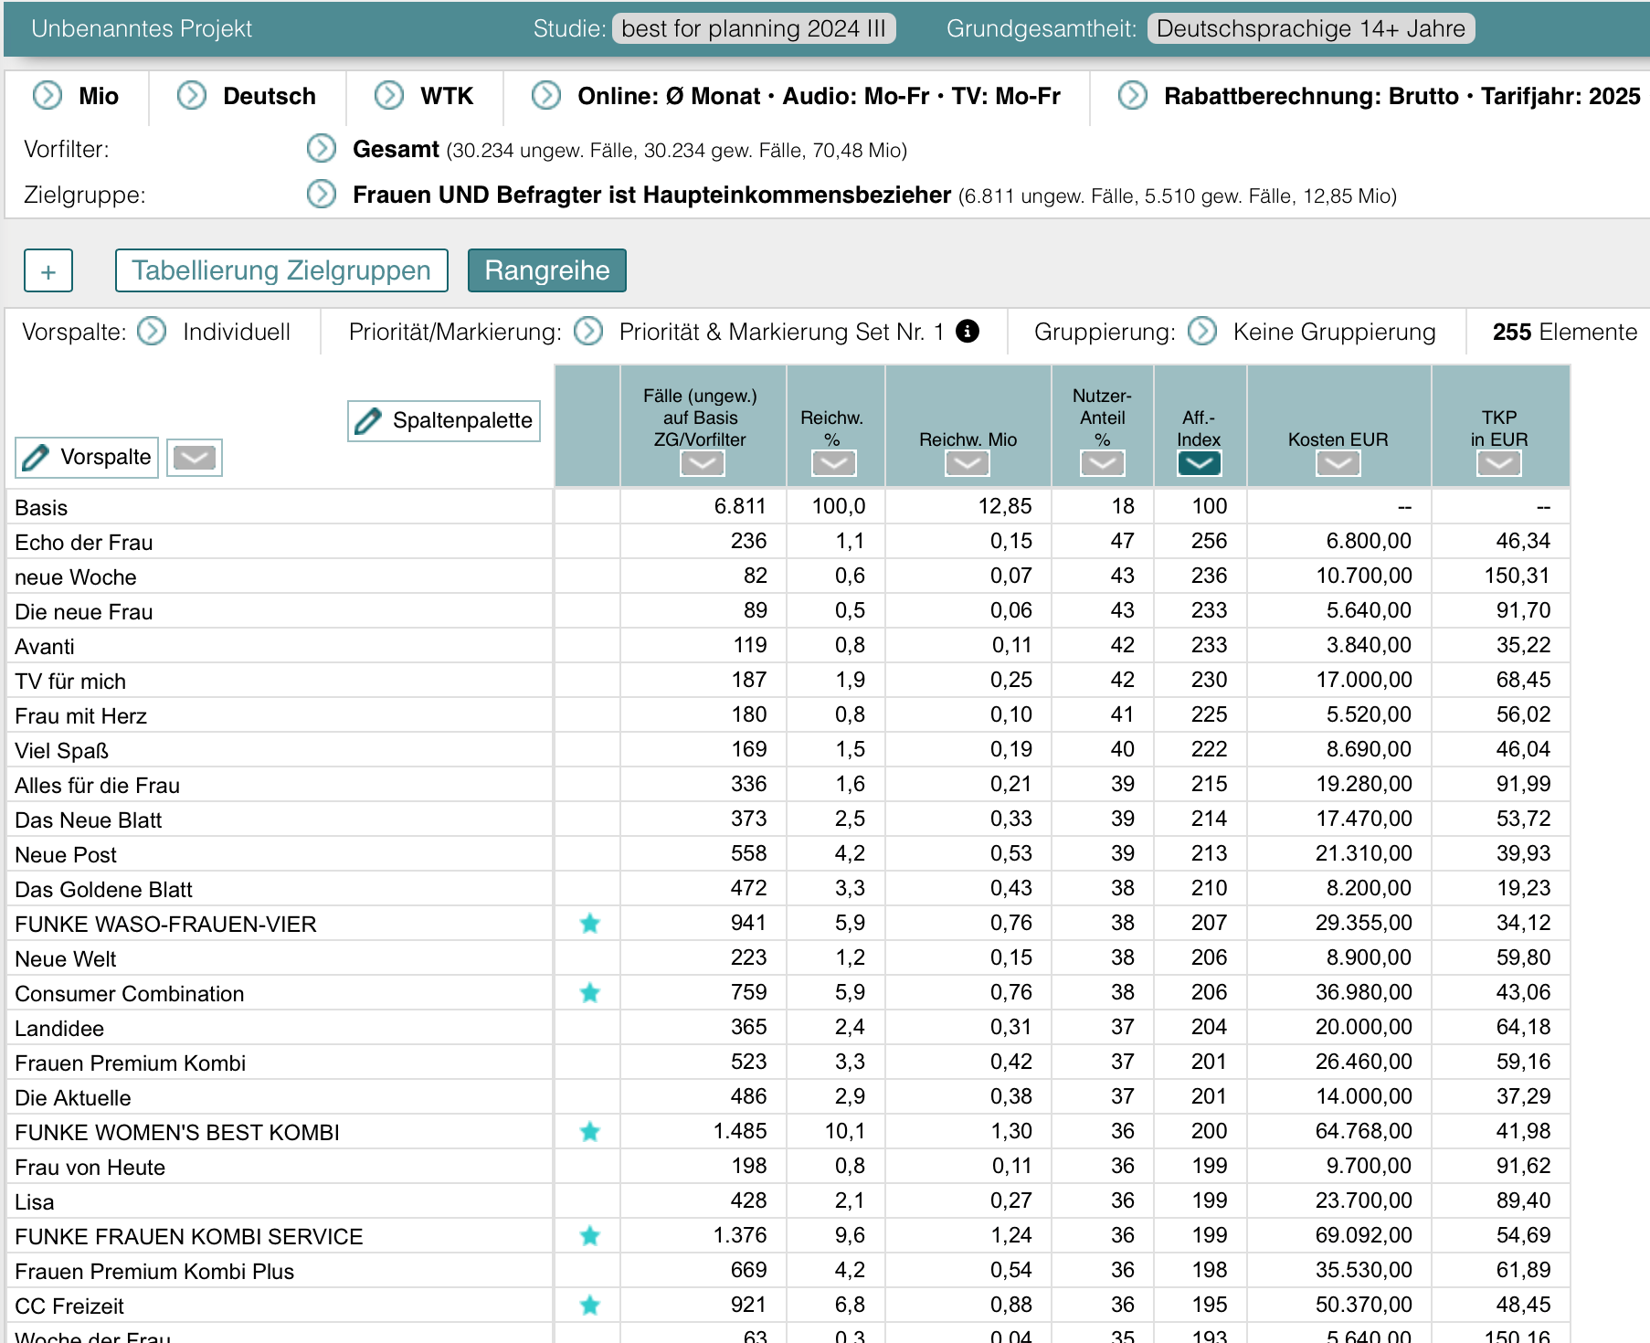1650x1343 pixels.
Task: Open the Rabattberechnung settings arrow
Action: click(1133, 96)
